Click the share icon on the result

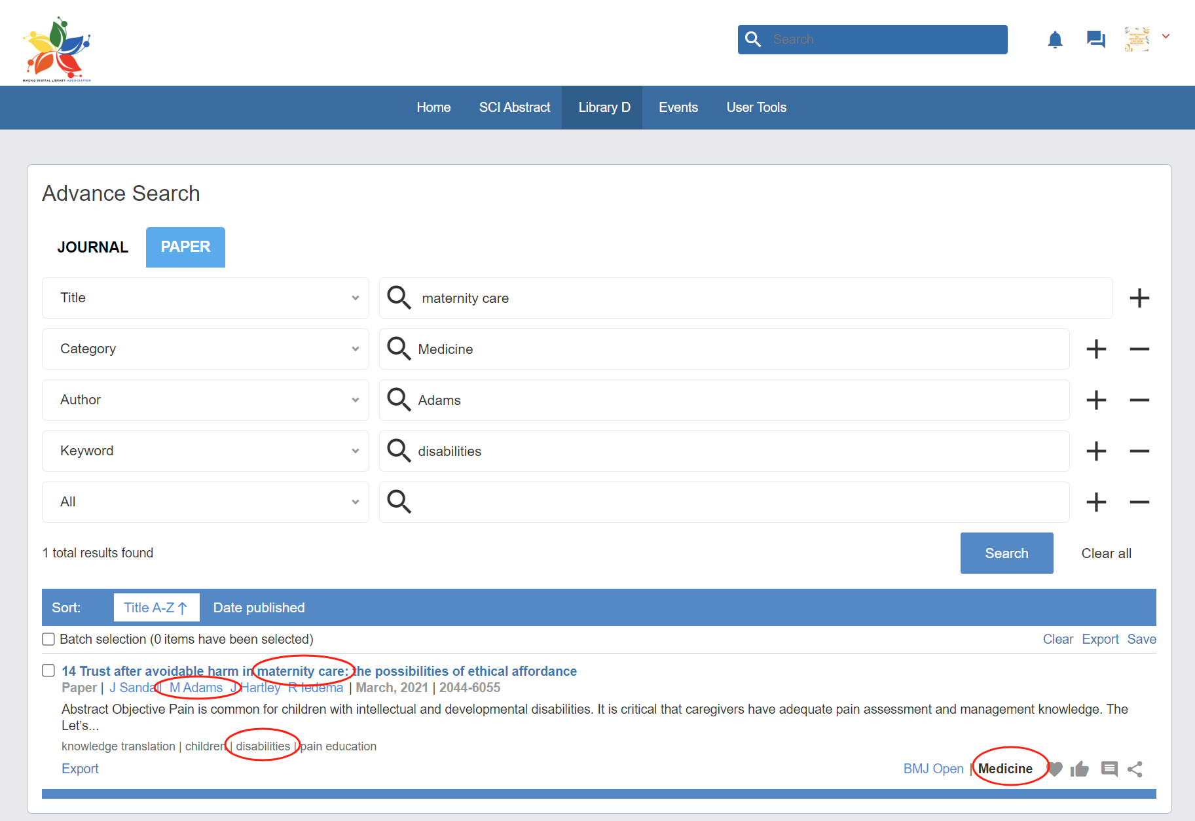[1135, 769]
